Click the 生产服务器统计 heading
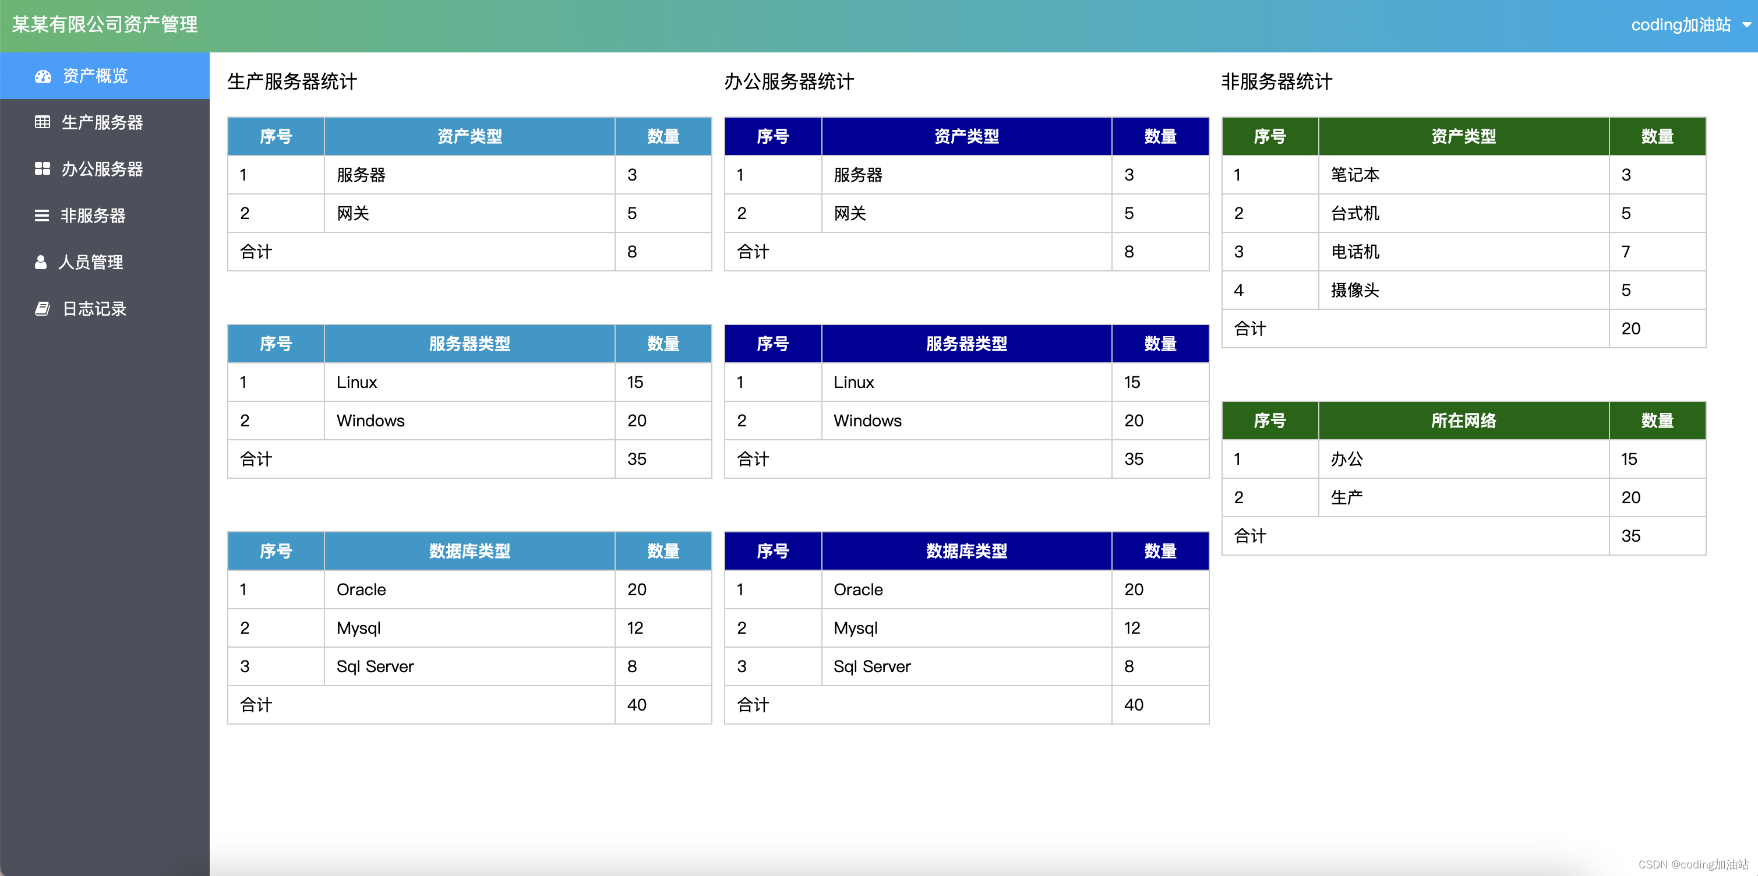1758x876 pixels. point(292,82)
